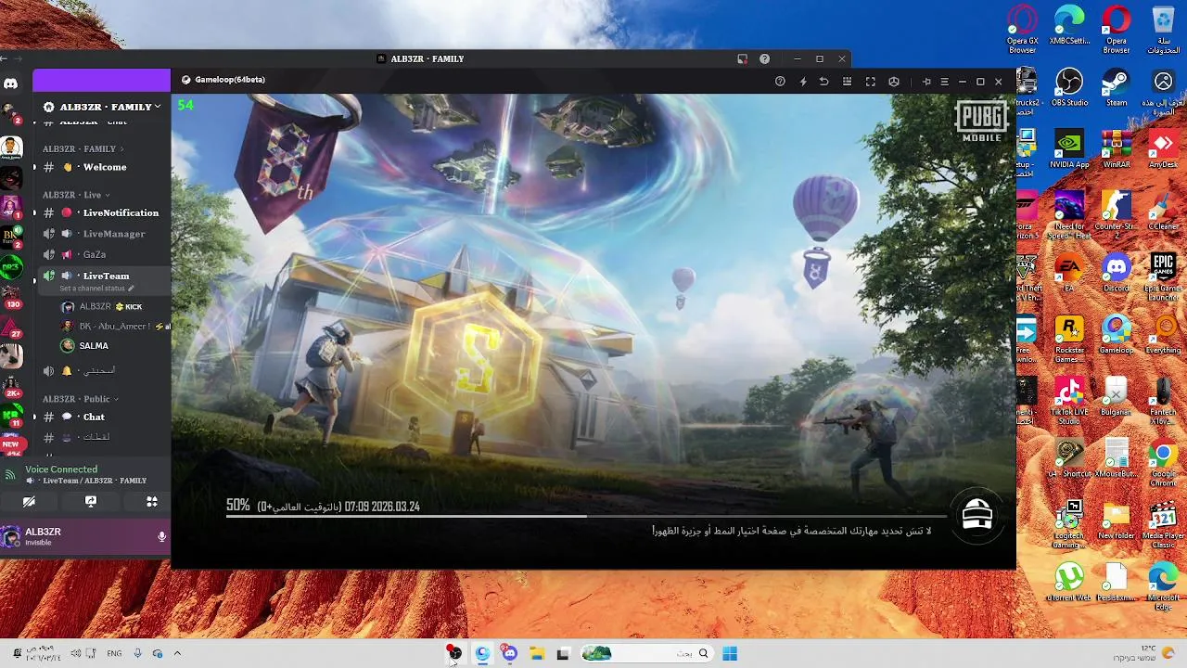This screenshot has height=668, width=1187.
Task: Open WinRAR desktop shortcut
Action: click(1116, 148)
